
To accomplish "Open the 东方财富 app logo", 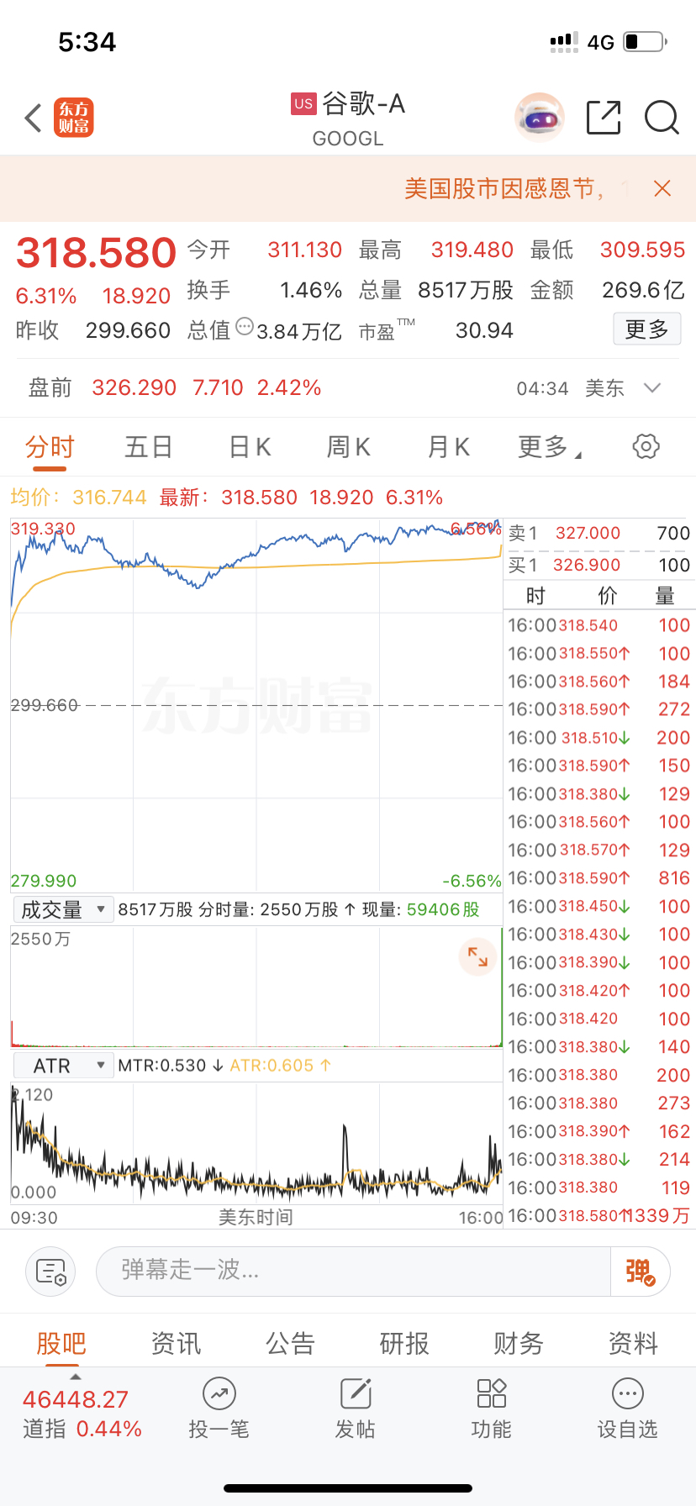I will (74, 118).
